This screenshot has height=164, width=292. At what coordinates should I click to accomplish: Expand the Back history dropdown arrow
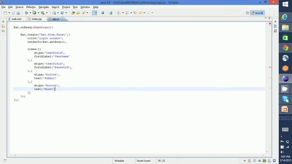click(x=144, y=13)
